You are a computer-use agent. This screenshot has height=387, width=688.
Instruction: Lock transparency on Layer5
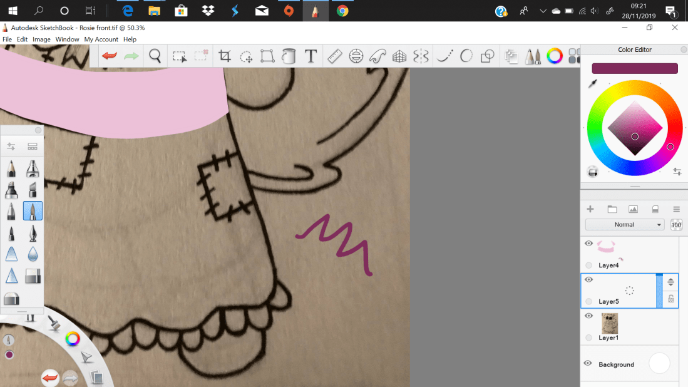(669, 300)
